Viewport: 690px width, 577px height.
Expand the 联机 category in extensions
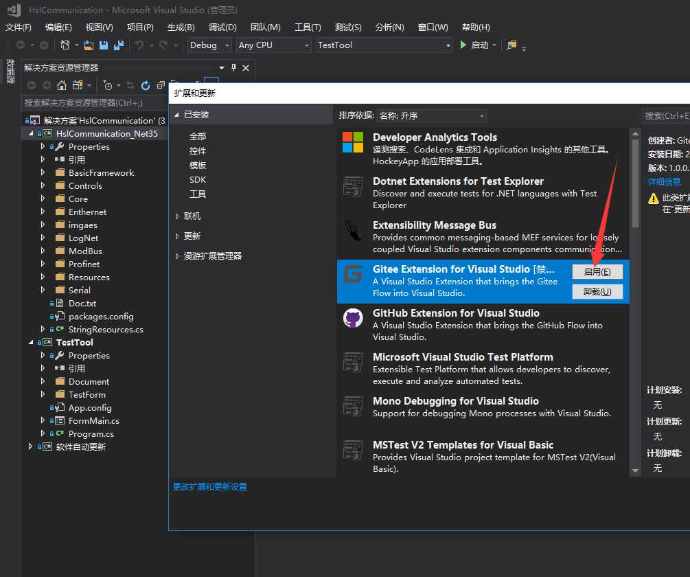click(x=177, y=216)
